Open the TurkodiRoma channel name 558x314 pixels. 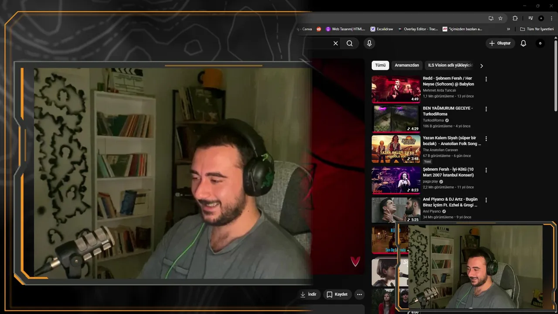point(433,120)
